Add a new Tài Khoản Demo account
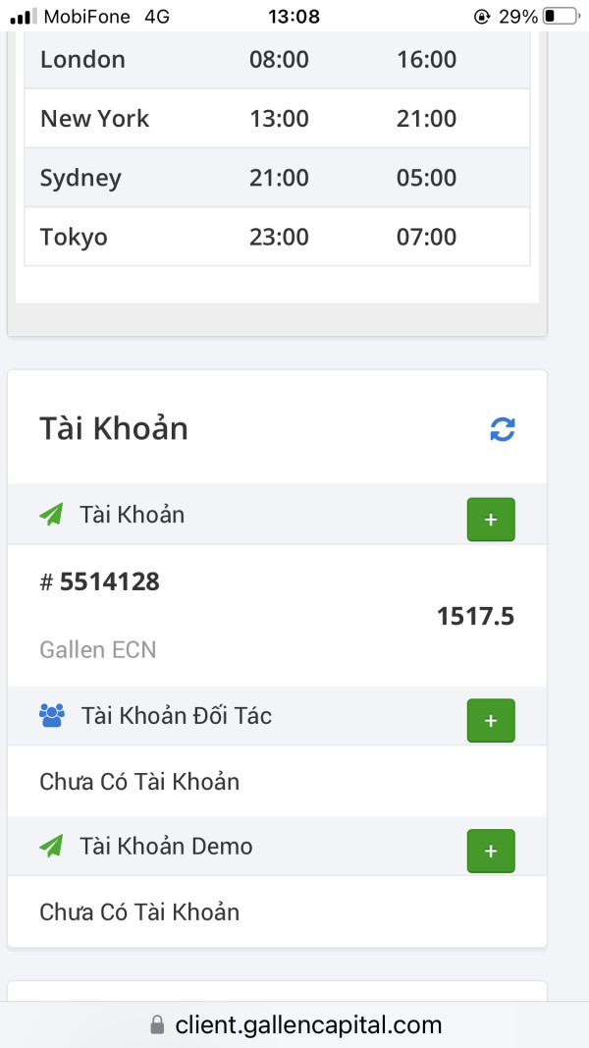This screenshot has height=1048, width=589. pos(490,851)
